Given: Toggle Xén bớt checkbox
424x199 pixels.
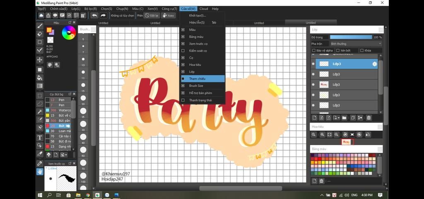Looking at the screenshot, I should 338,50.
